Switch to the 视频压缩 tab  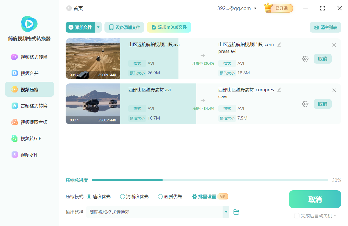tap(29, 89)
